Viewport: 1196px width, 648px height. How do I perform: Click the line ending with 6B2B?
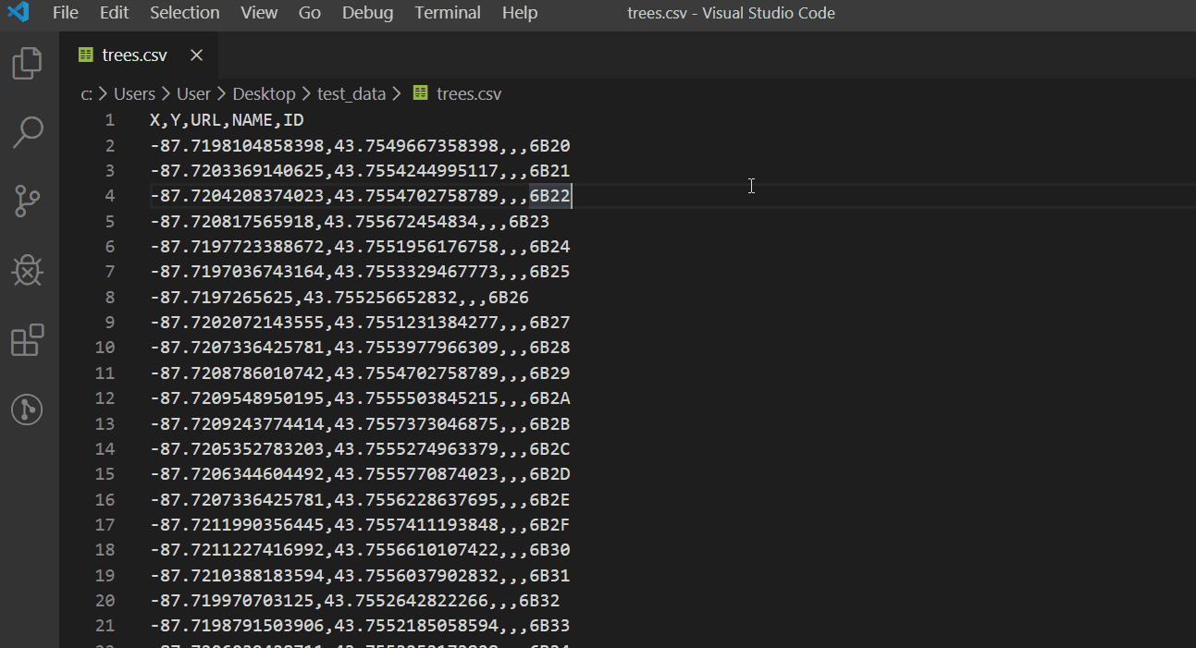click(x=360, y=423)
